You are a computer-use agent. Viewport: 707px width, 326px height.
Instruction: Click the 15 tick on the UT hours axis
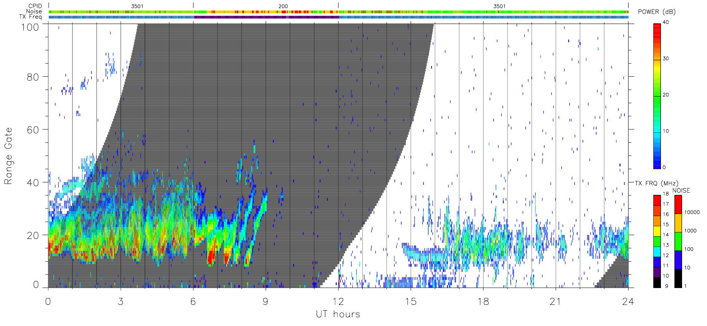point(410,302)
